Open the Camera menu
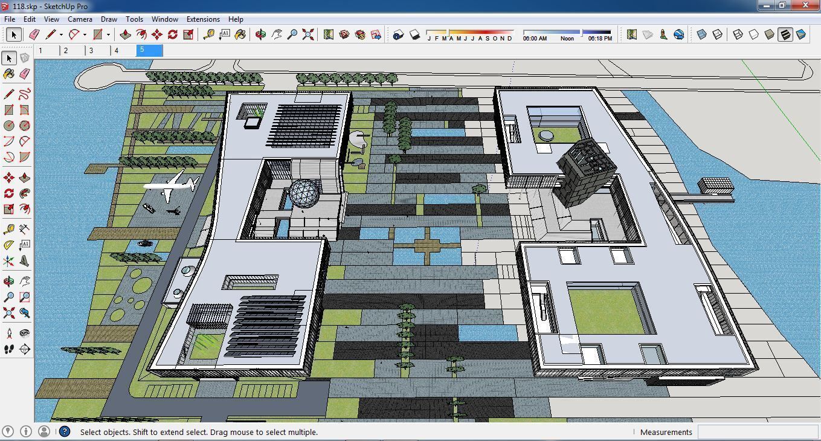The width and height of the screenshot is (821, 441). 80,19
